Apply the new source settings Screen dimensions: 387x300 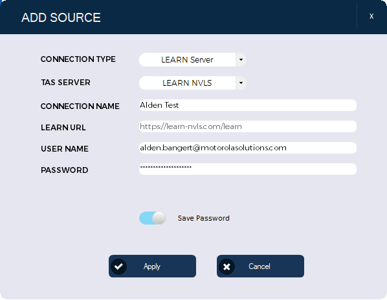tap(152, 266)
